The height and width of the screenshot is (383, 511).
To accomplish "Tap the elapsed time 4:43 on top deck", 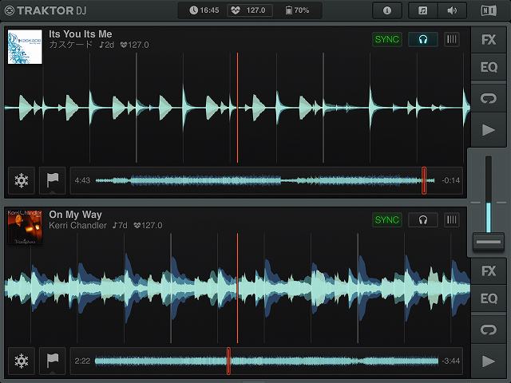I will [x=82, y=180].
